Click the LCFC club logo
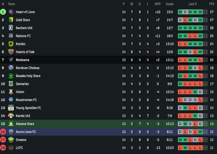217x154 pixels. [x=11, y=148]
